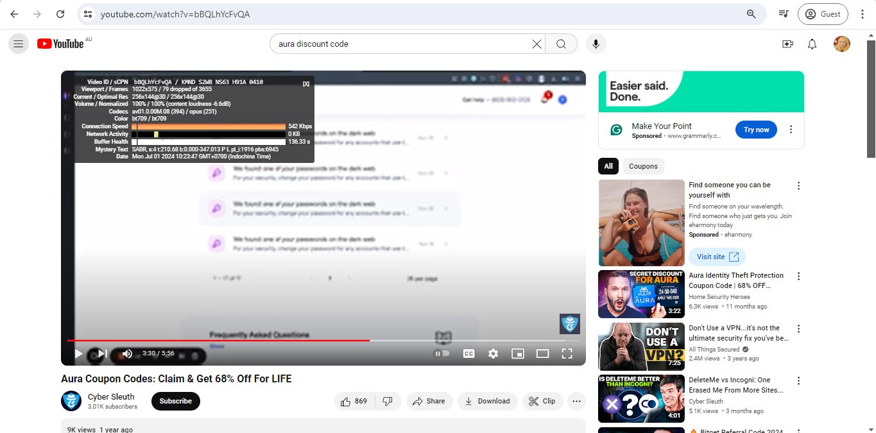Click the DeleteMe vs Incogni video title
Image resolution: width=876 pixels, height=433 pixels.
pos(736,385)
